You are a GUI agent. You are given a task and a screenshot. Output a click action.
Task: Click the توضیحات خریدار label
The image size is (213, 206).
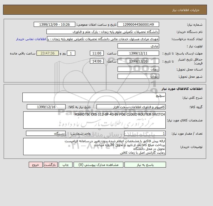(x=191, y=147)
